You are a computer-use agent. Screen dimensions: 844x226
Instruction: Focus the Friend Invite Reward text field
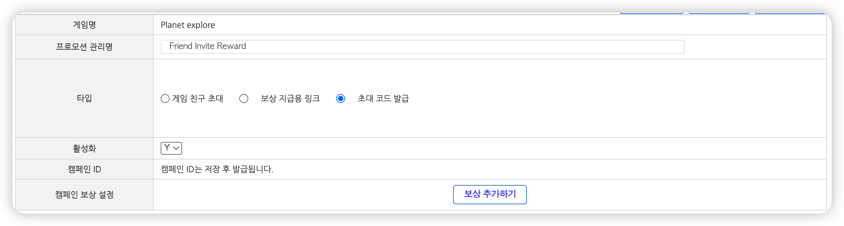coord(422,47)
